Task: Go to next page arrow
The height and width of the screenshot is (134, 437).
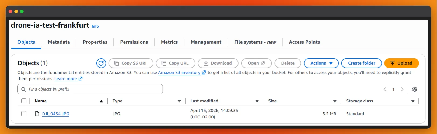Action: [x=402, y=89]
